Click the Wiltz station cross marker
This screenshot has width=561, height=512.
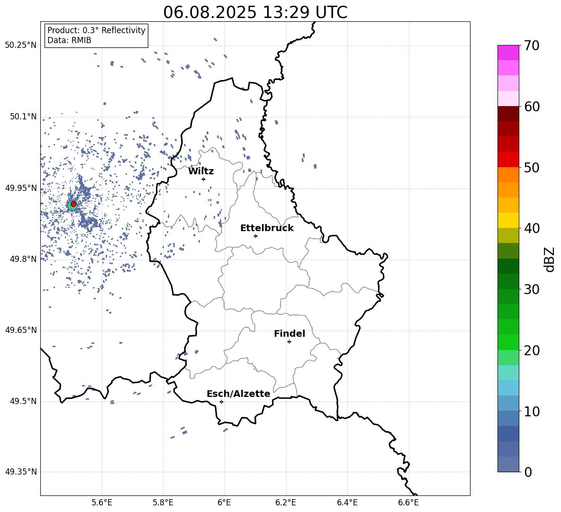(203, 179)
